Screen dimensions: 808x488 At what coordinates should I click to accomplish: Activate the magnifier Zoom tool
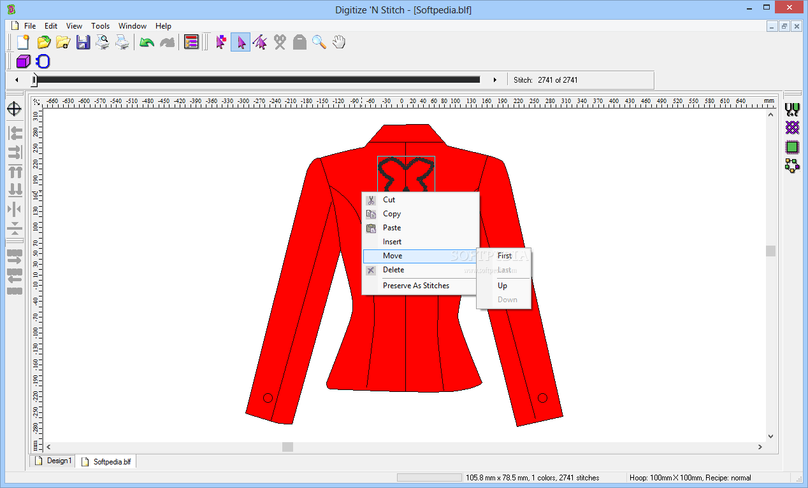click(x=319, y=43)
